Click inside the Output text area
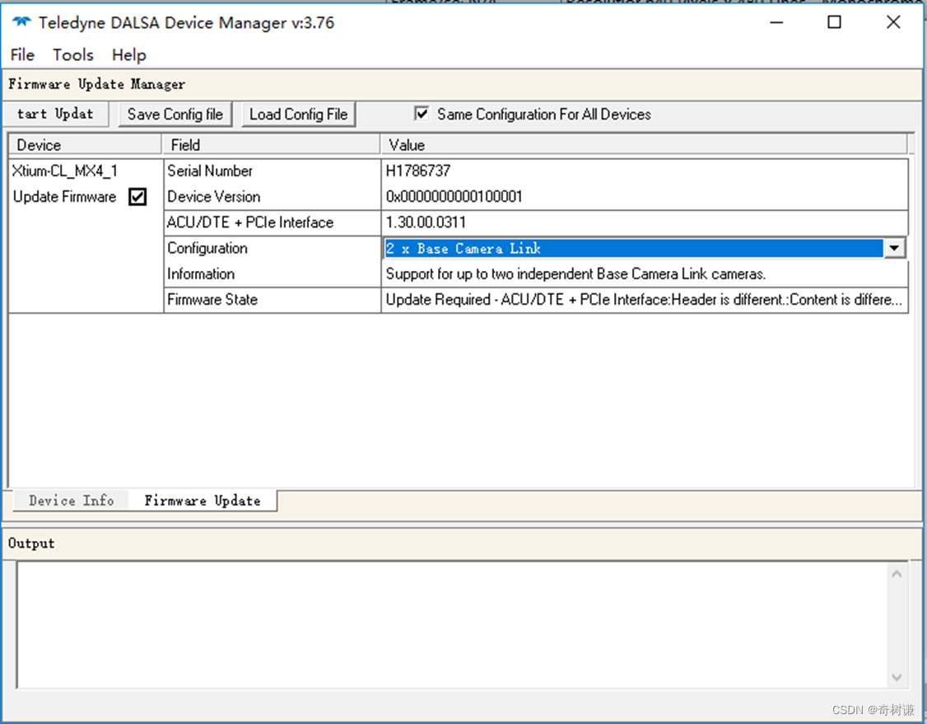Image resolution: width=927 pixels, height=724 pixels. 452,624
